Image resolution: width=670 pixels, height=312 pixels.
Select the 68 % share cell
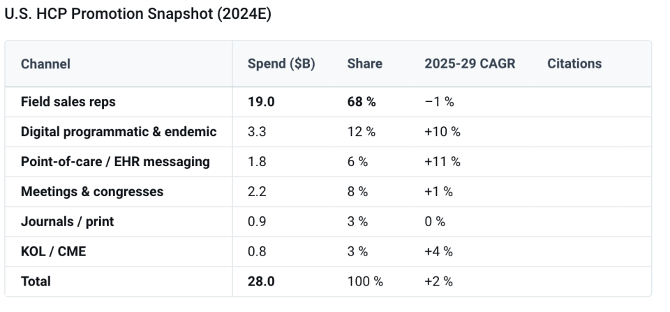pos(361,102)
